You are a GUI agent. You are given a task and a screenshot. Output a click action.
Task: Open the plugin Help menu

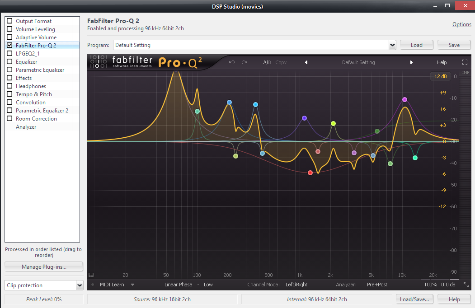tap(442, 62)
